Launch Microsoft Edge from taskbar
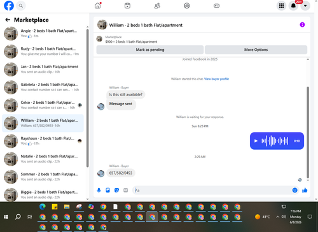The height and width of the screenshot is (232, 318). point(43,207)
